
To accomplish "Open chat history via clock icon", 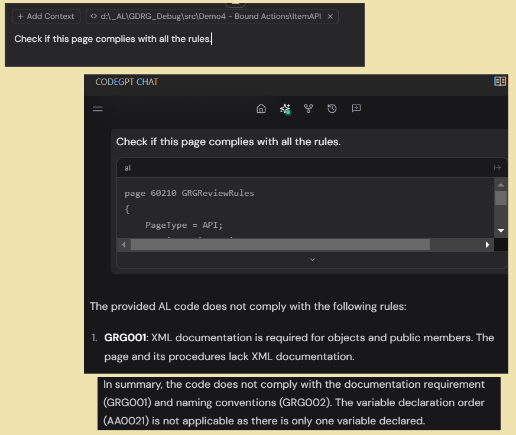I will click(332, 109).
